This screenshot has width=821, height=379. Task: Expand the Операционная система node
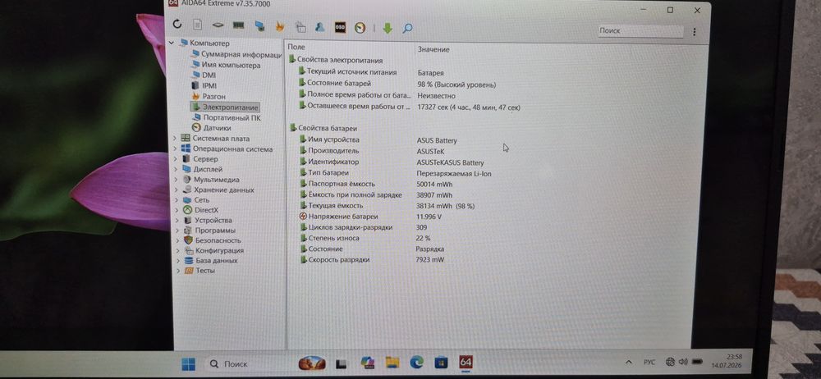[175, 148]
